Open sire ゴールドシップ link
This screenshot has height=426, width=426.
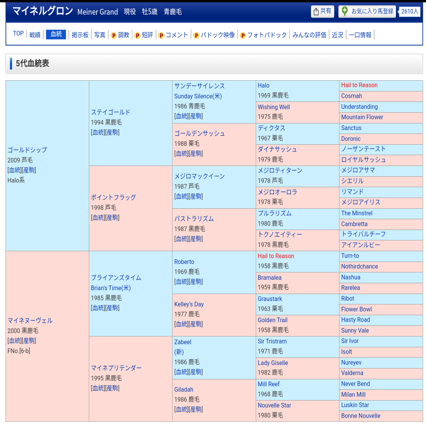click(x=27, y=150)
